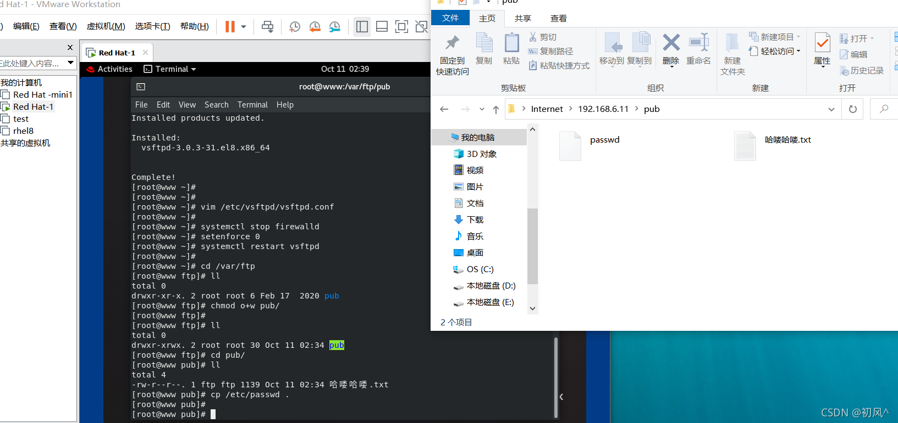This screenshot has height=423, width=898.
Task: Click 复制路径 in the ribbon
Action: (550, 51)
